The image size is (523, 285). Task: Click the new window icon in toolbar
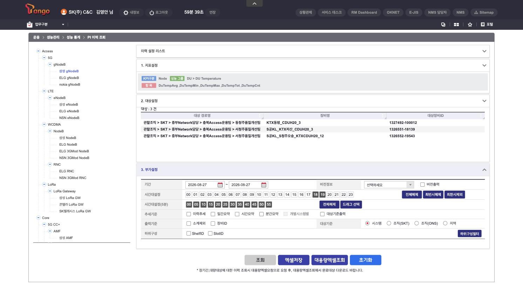443,25
